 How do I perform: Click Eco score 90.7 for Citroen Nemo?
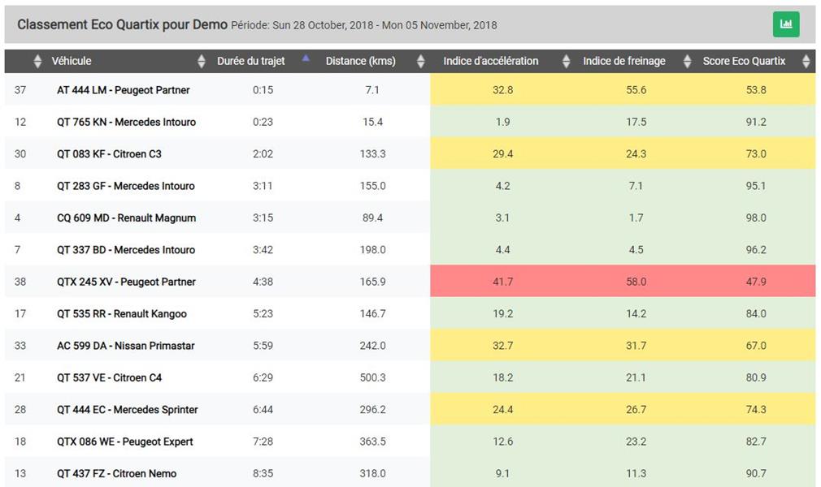click(x=756, y=473)
